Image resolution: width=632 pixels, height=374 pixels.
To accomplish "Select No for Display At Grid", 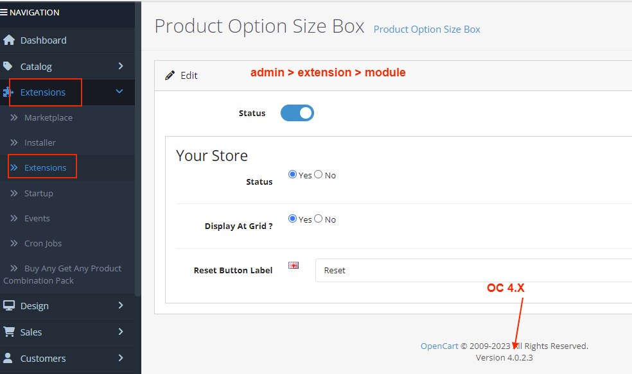I will coord(319,219).
